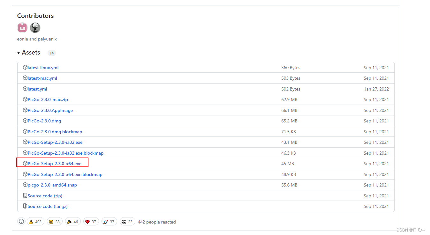Click the Contributors heading
Image resolution: width=430 pixels, height=235 pixels.
(x=35, y=16)
